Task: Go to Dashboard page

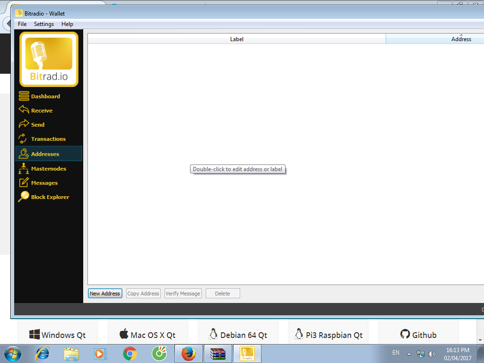Action: [x=46, y=96]
